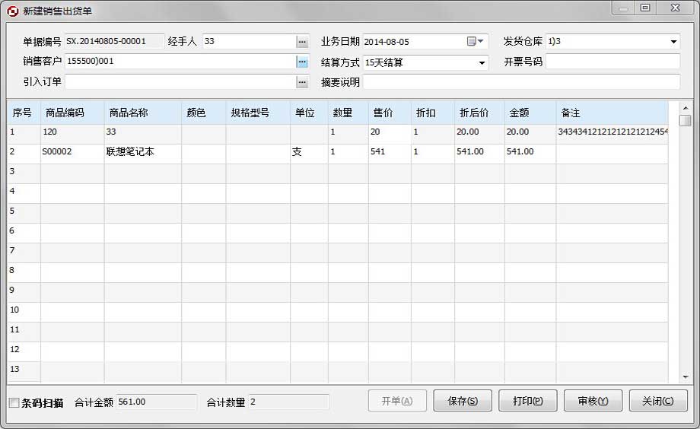
Task: Expand the 结算方式 dropdown
Action: click(x=482, y=62)
